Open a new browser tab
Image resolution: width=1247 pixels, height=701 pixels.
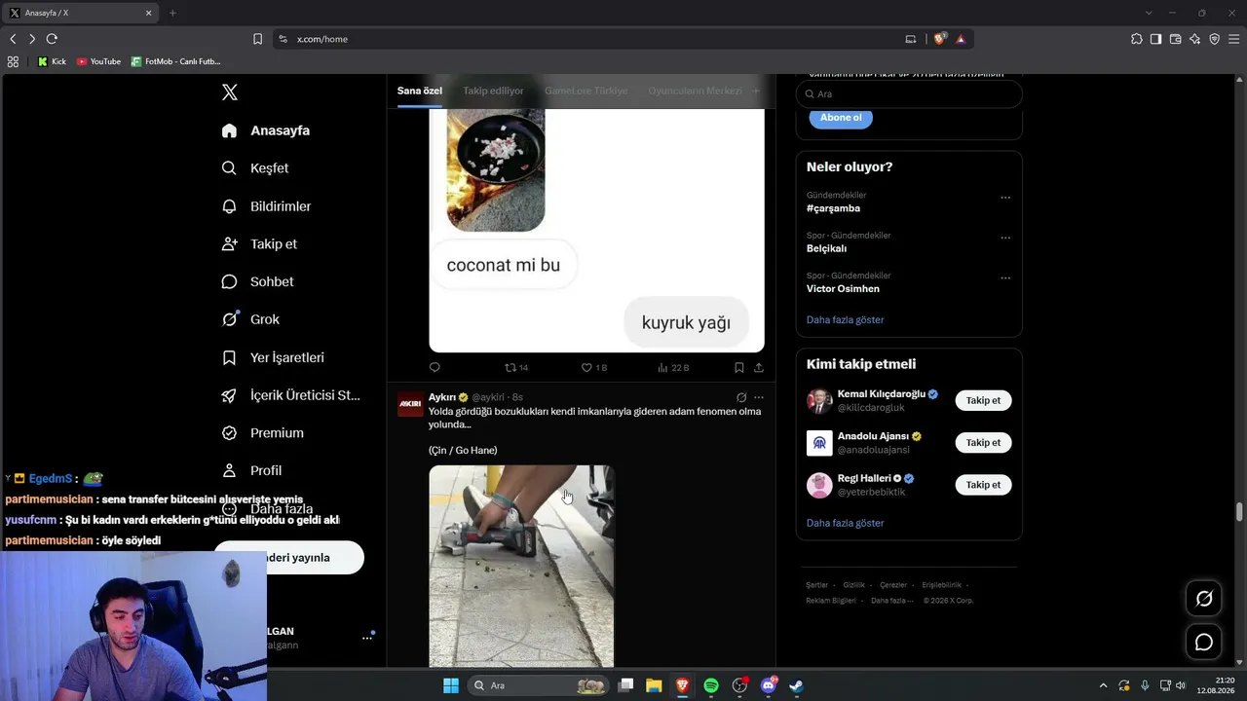[172, 13]
